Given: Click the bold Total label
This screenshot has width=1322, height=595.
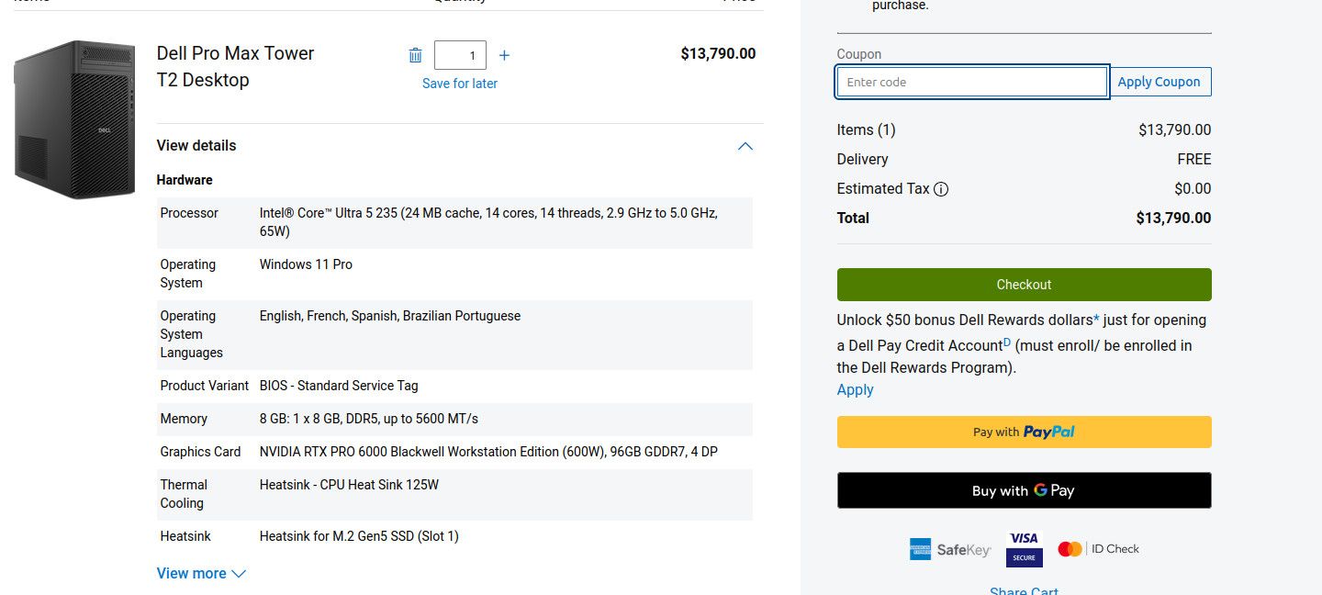Looking at the screenshot, I should (x=853, y=219).
